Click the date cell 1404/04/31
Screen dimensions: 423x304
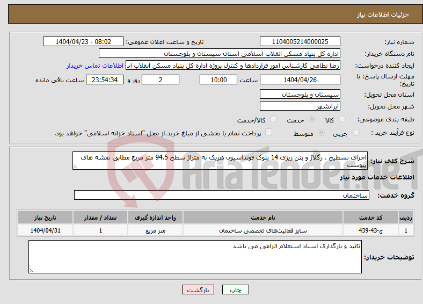tap(45, 230)
